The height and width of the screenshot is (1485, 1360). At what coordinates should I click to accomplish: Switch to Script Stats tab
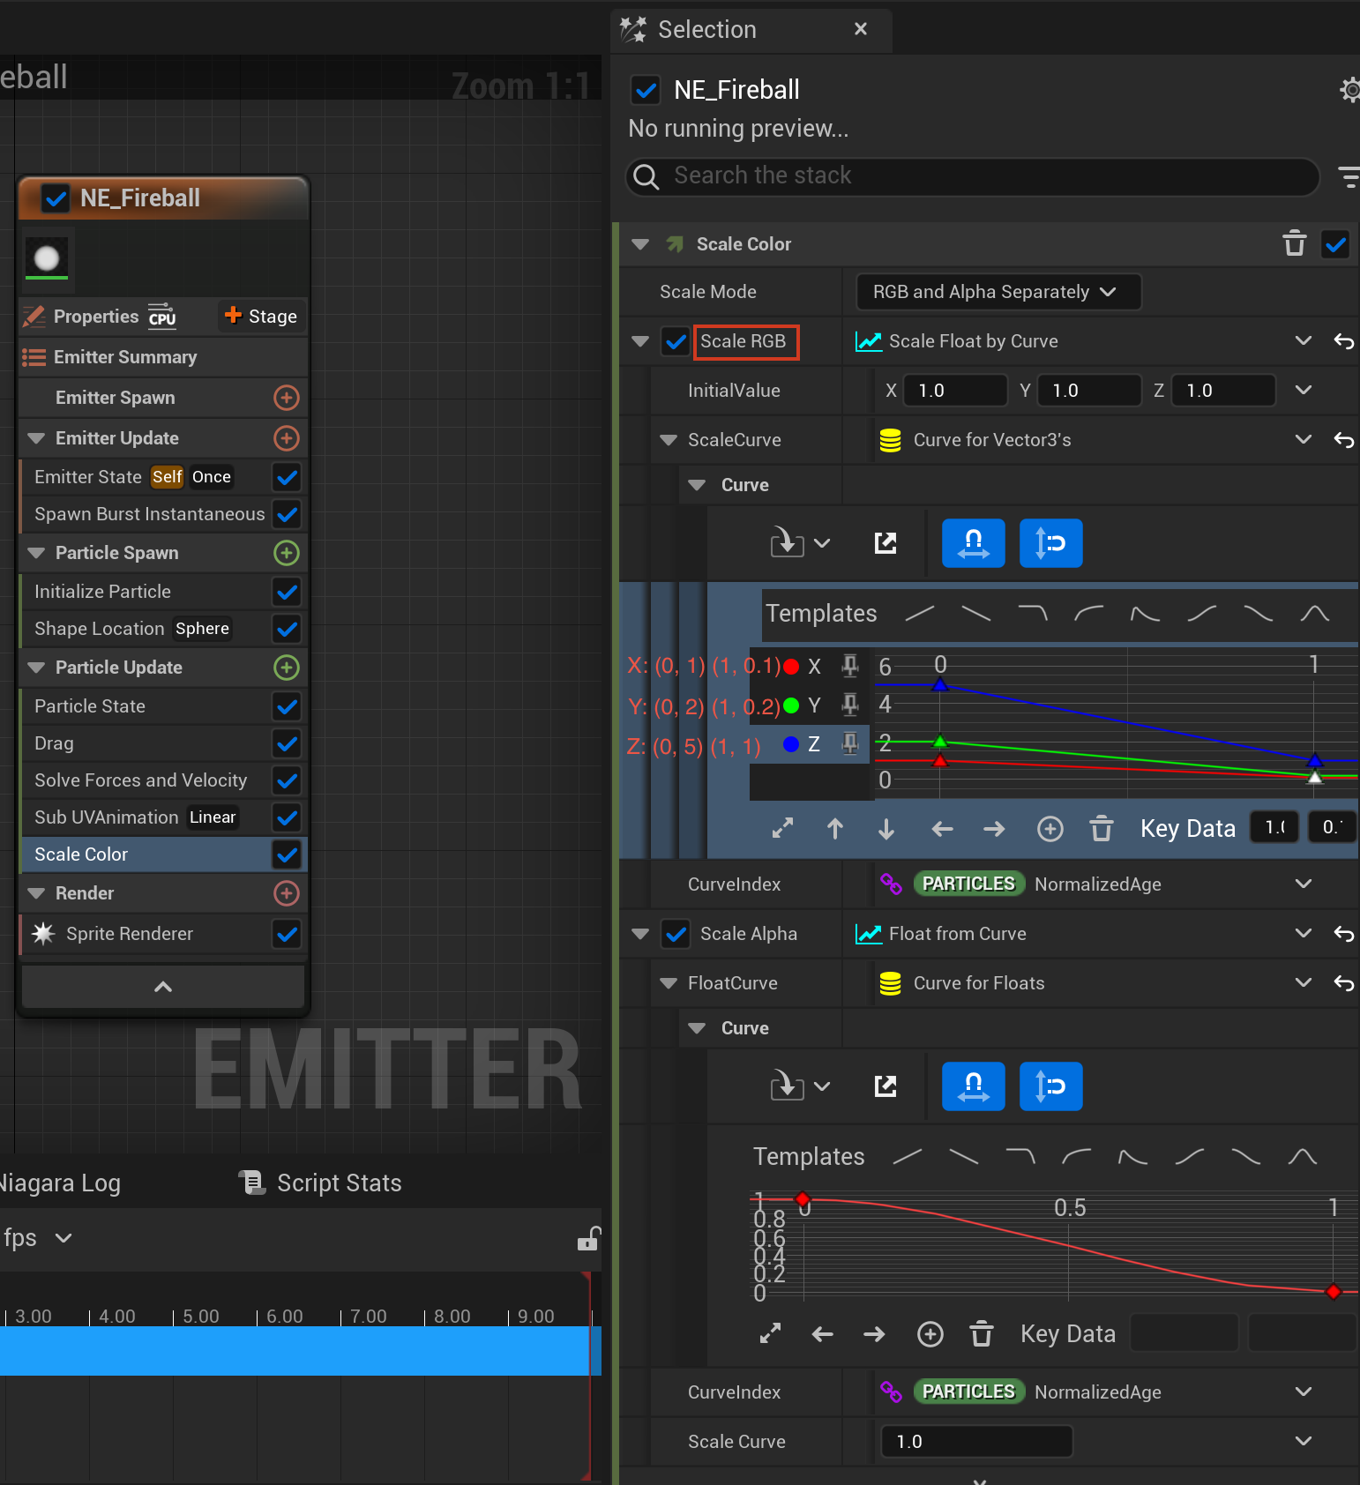[320, 1183]
